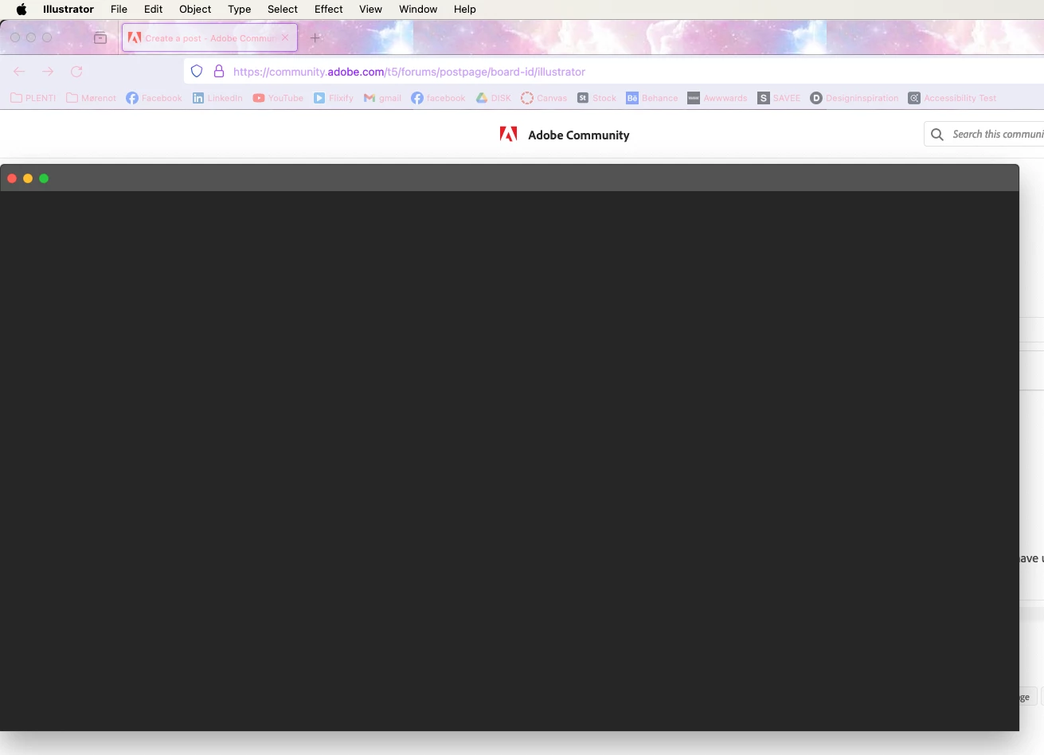
Task: Open the Flixify bookmark
Action: point(333,98)
